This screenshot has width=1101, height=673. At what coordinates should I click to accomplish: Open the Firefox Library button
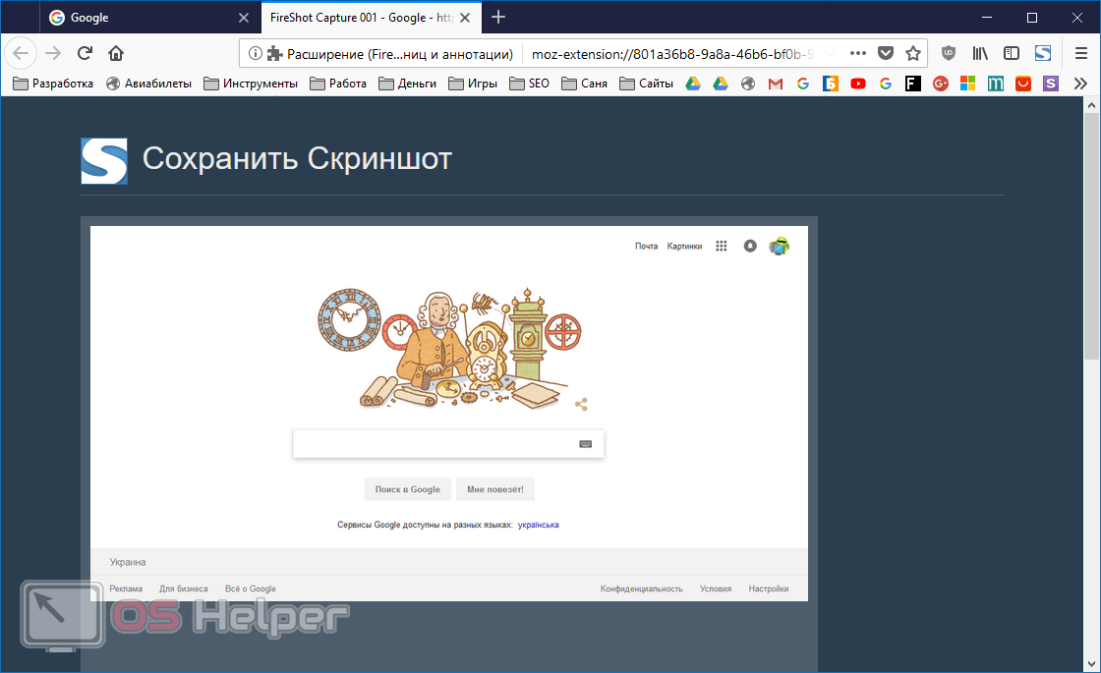click(x=980, y=53)
